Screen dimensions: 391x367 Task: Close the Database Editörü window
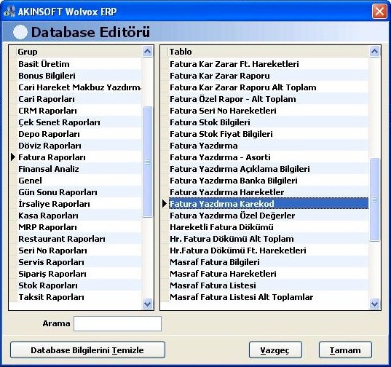(x=379, y=11)
